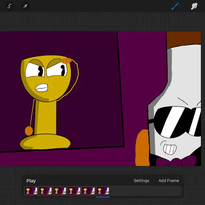This screenshot has height=205, width=205.
Task: Add Frame to the timeline
Action: (169, 180)
